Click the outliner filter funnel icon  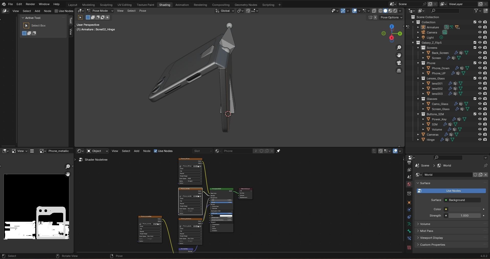coord(476,11)
